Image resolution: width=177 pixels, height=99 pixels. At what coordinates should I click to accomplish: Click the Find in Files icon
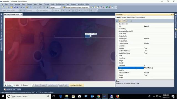[x=64, y=7]
